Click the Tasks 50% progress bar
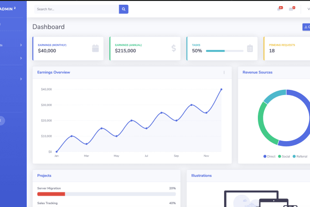 (225, 50)
